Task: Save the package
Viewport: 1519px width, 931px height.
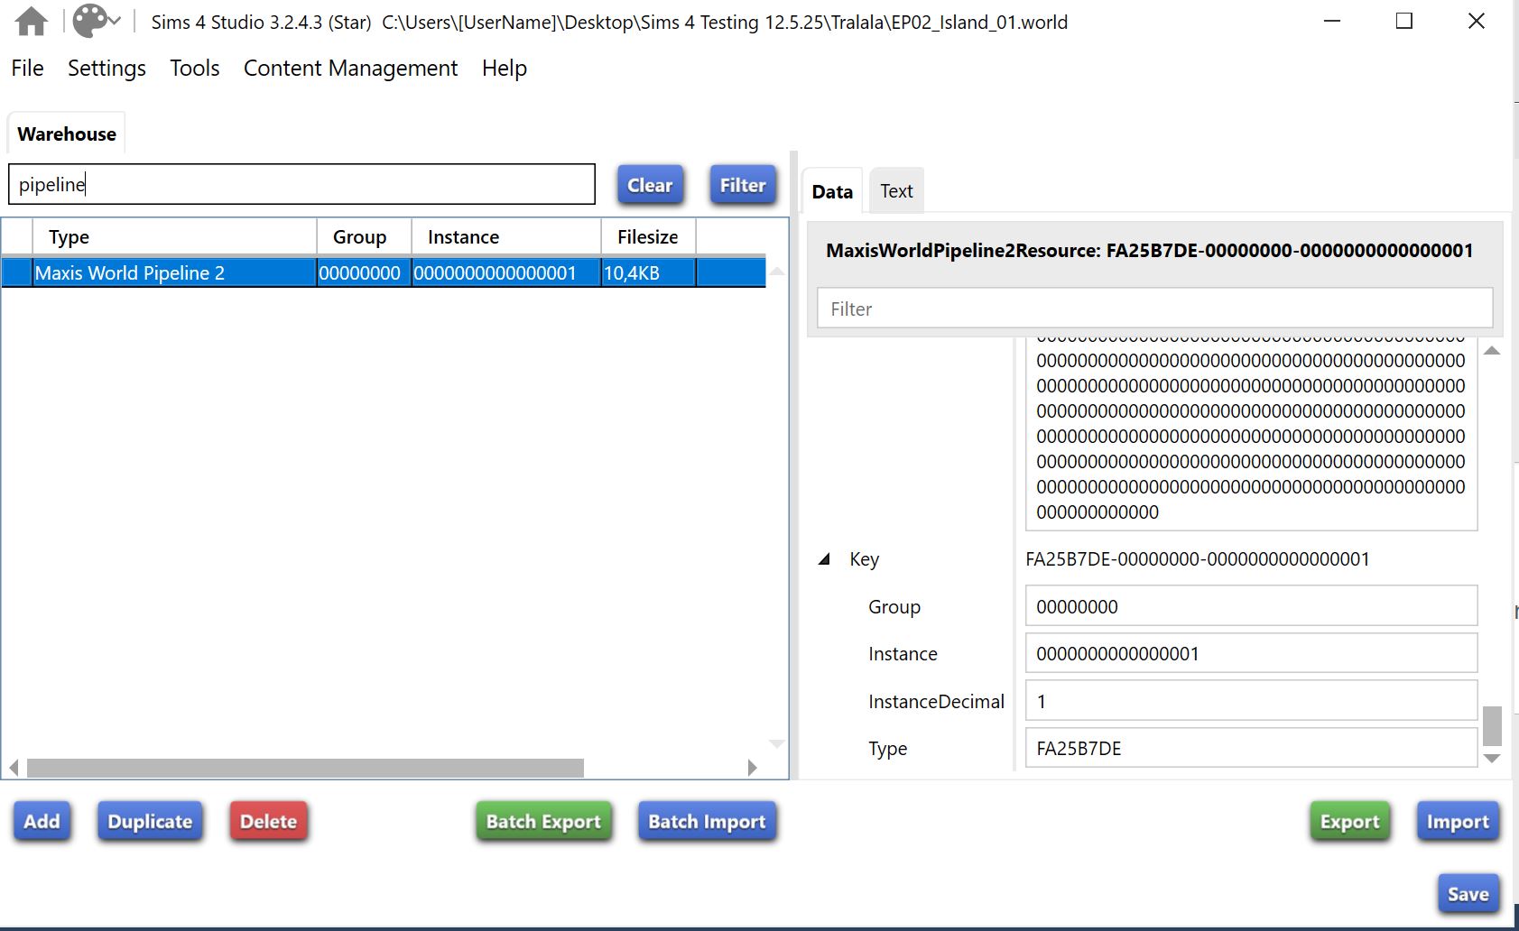Action: (x=1468, y=893)
